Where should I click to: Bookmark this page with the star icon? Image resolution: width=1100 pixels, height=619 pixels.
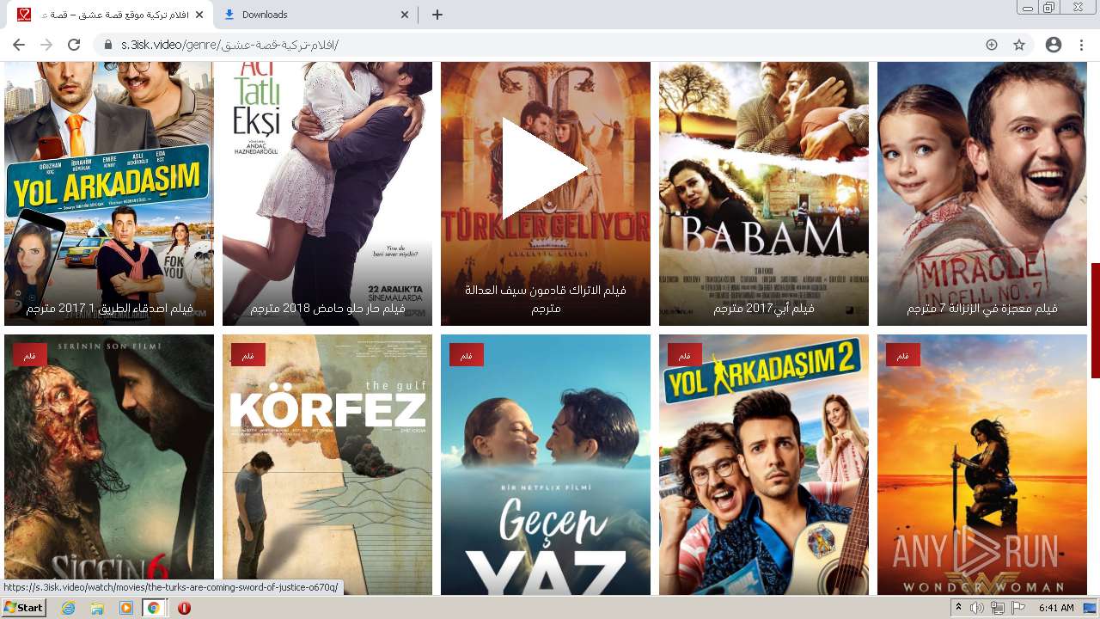tap(1019, 45)
